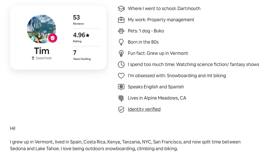Click the balloon birth decade icon
Viewport: 269px width, 158px height.
(x=121, y=42)
